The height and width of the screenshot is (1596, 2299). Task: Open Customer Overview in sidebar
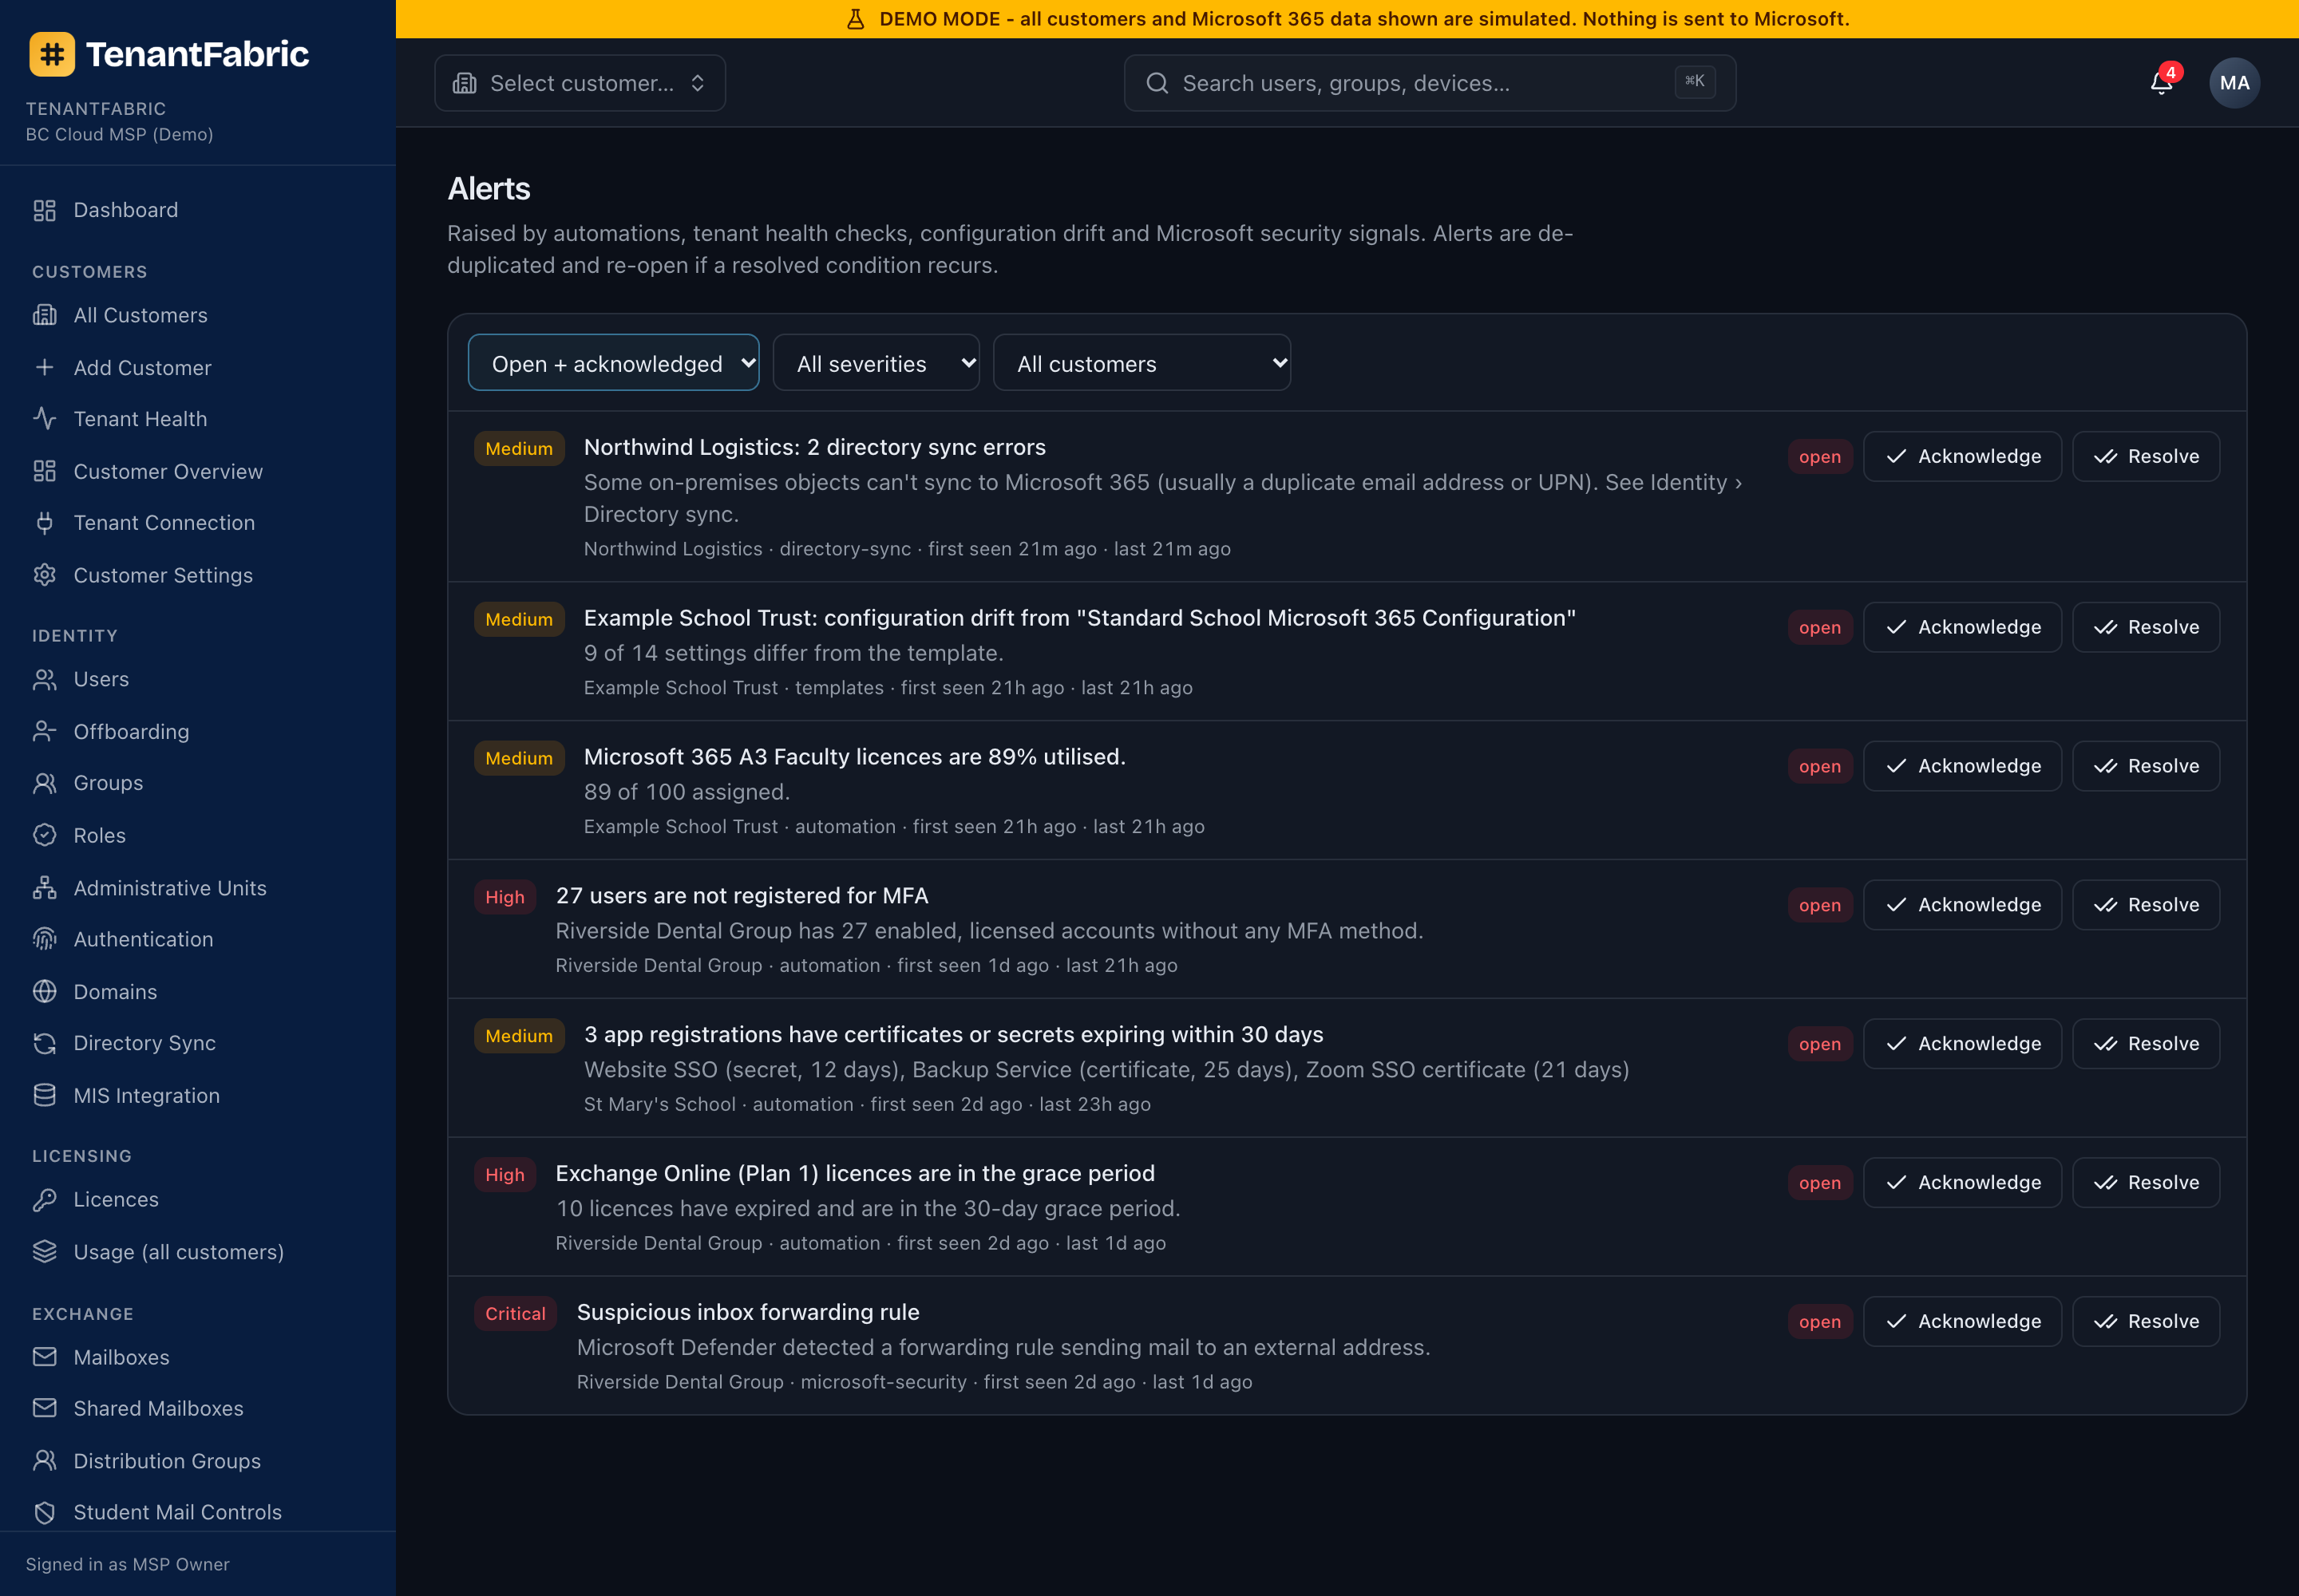pyautogui.click(x=168, y=471)
